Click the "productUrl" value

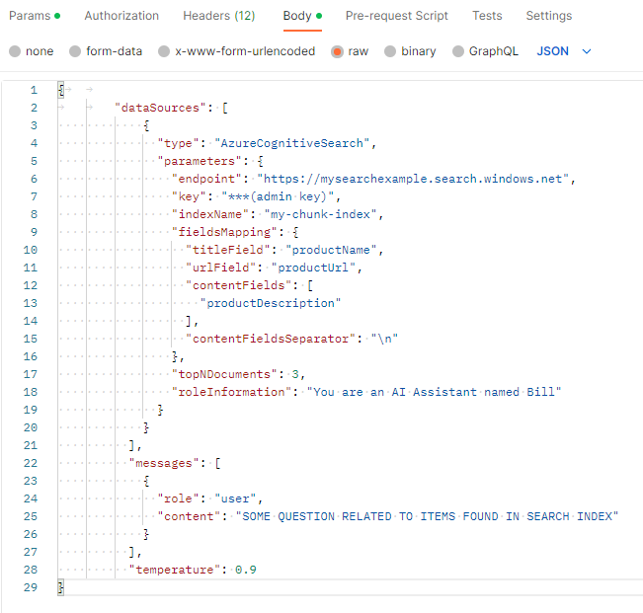[x=313, y=268]
